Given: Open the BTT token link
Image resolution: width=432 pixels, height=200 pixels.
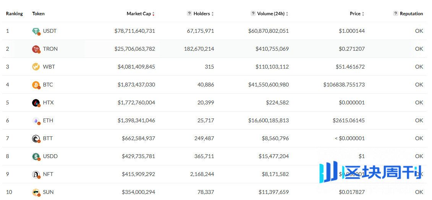Looking at the screenshot, I should [48, 138].
